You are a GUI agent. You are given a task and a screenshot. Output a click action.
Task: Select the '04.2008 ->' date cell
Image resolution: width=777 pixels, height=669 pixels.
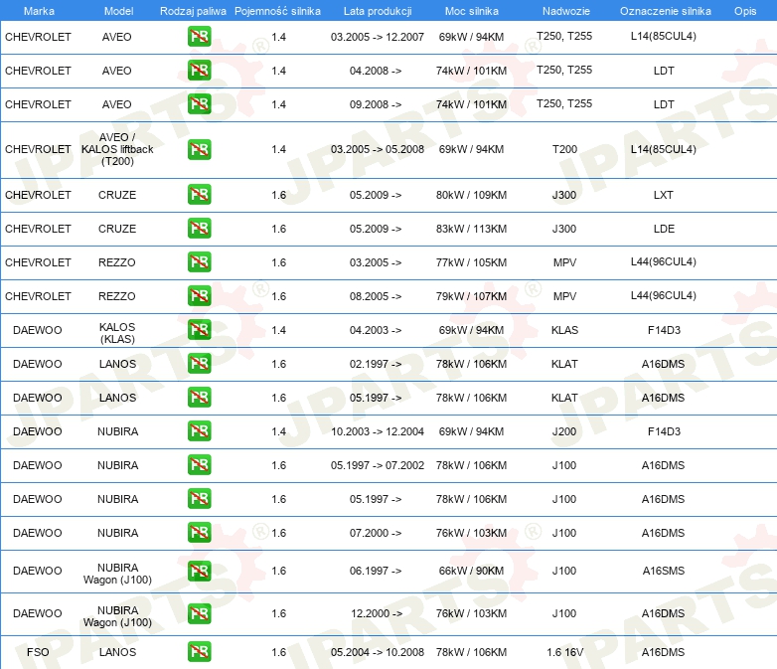[376, 71]
